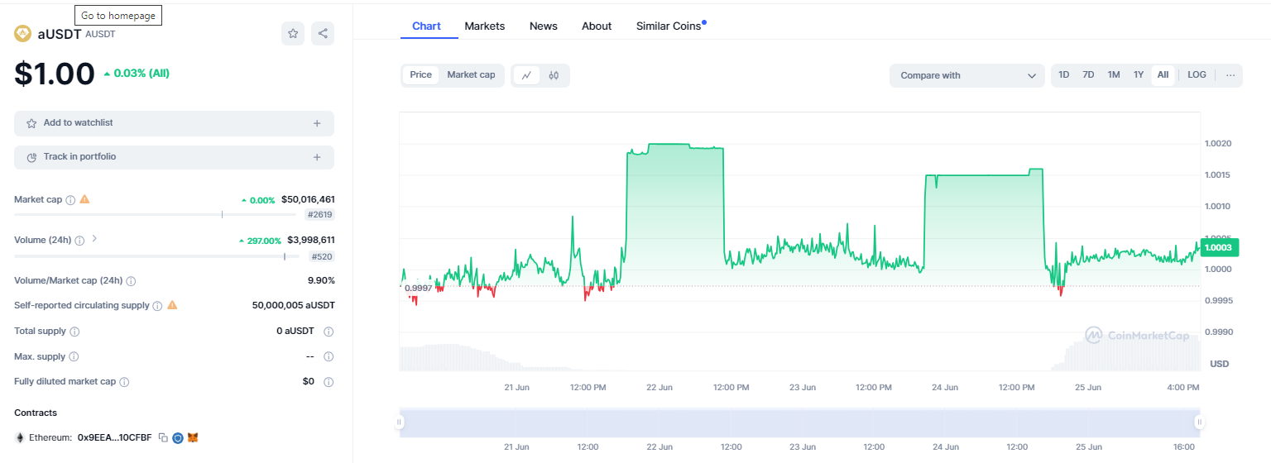Set chart range to 1Y

1139,75
